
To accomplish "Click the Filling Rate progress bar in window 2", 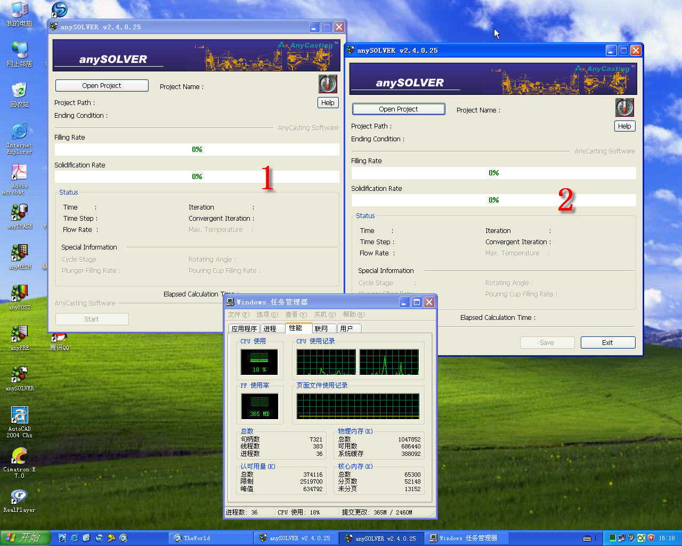I will click(x=493, y=173).
